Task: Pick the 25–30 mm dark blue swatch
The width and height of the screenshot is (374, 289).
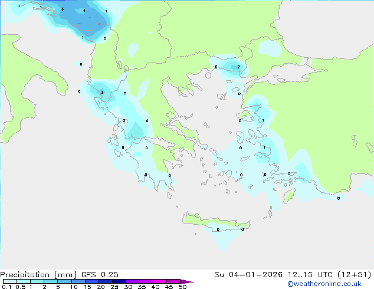Action: [119, 281]
